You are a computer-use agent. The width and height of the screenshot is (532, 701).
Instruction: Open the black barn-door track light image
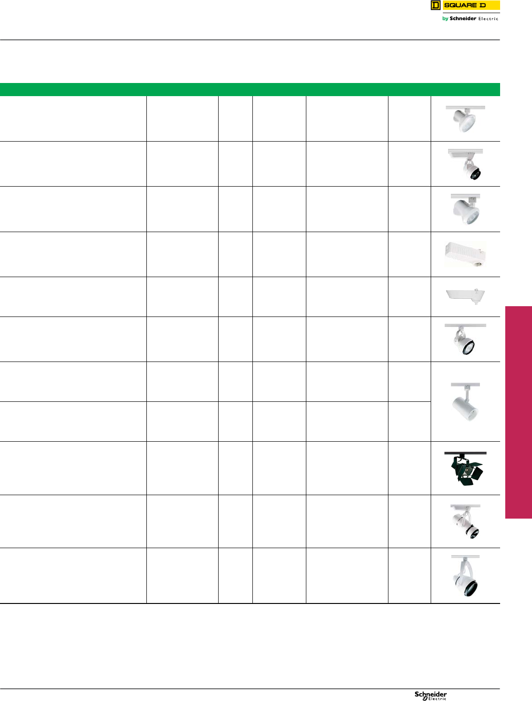(465, 468)
